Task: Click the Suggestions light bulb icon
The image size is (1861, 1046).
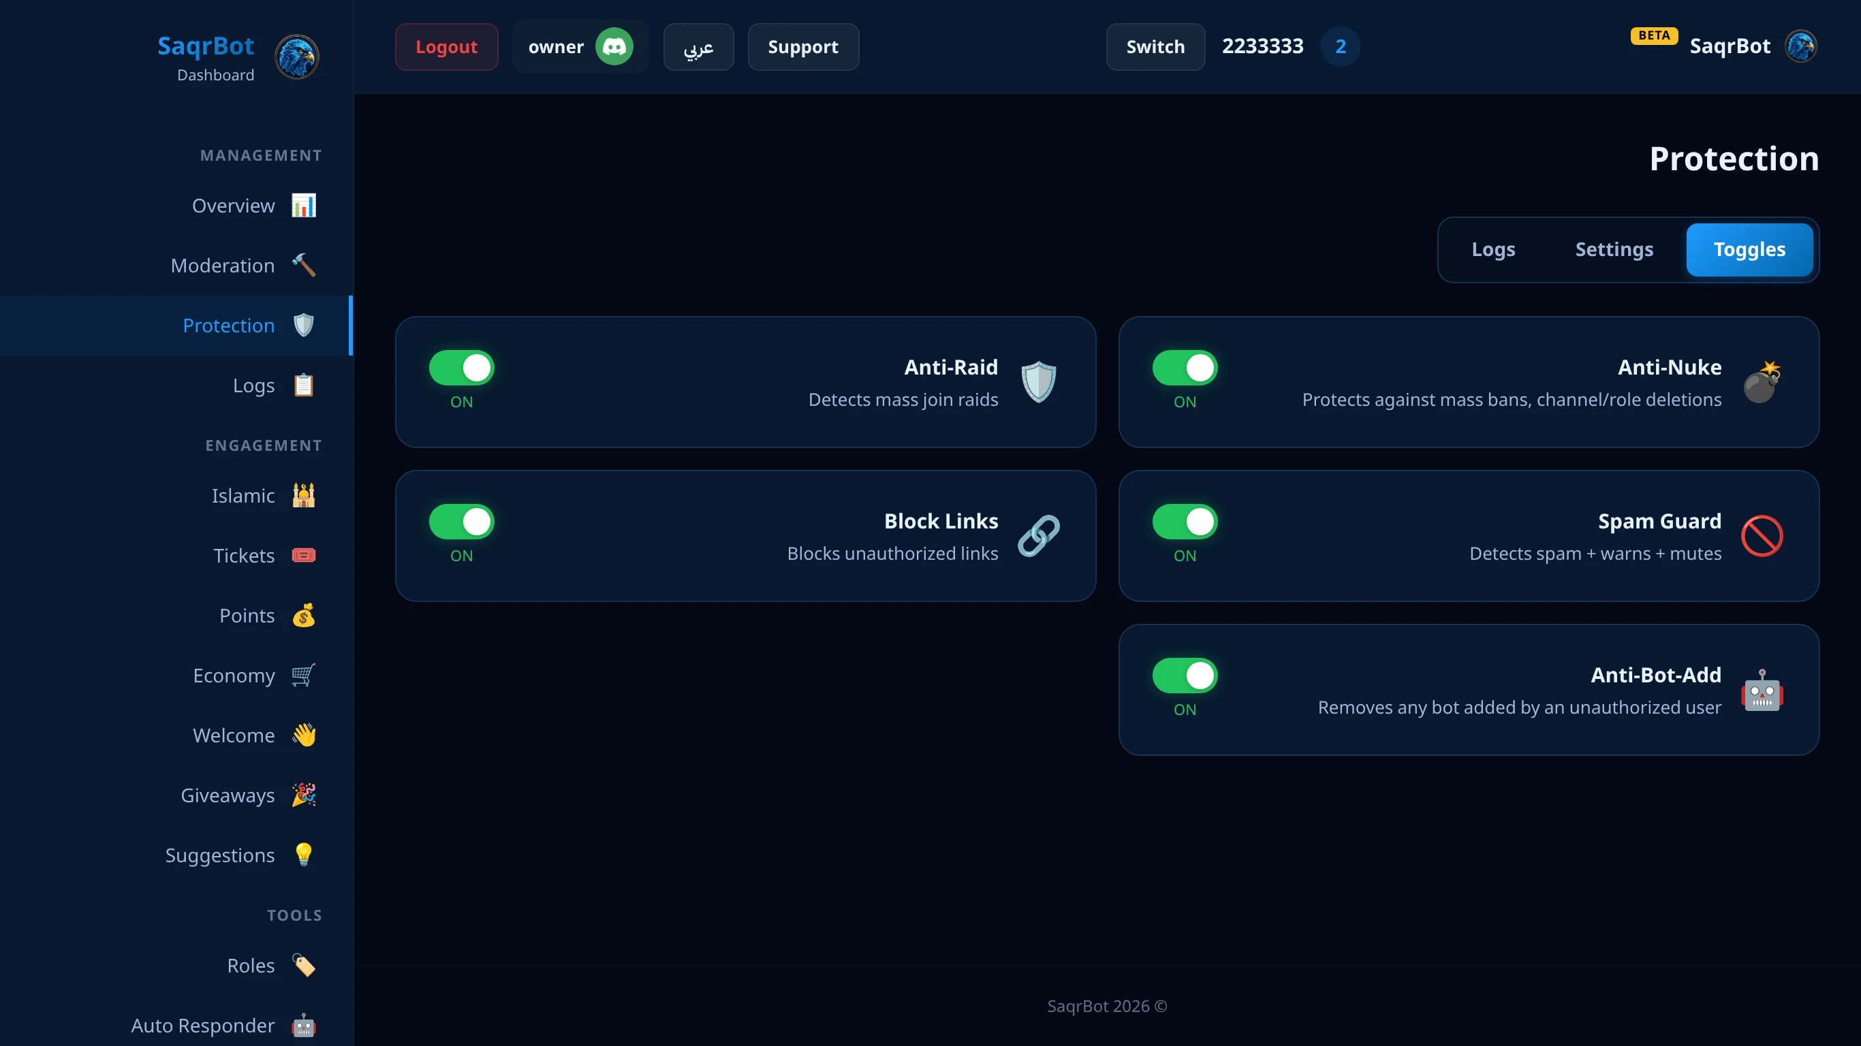Action: (303, 855)
